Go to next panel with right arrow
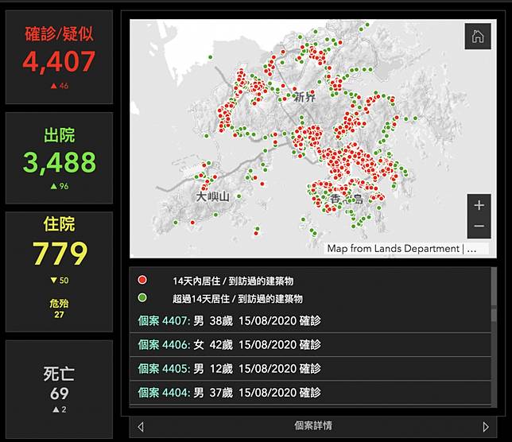 point(486,427)
